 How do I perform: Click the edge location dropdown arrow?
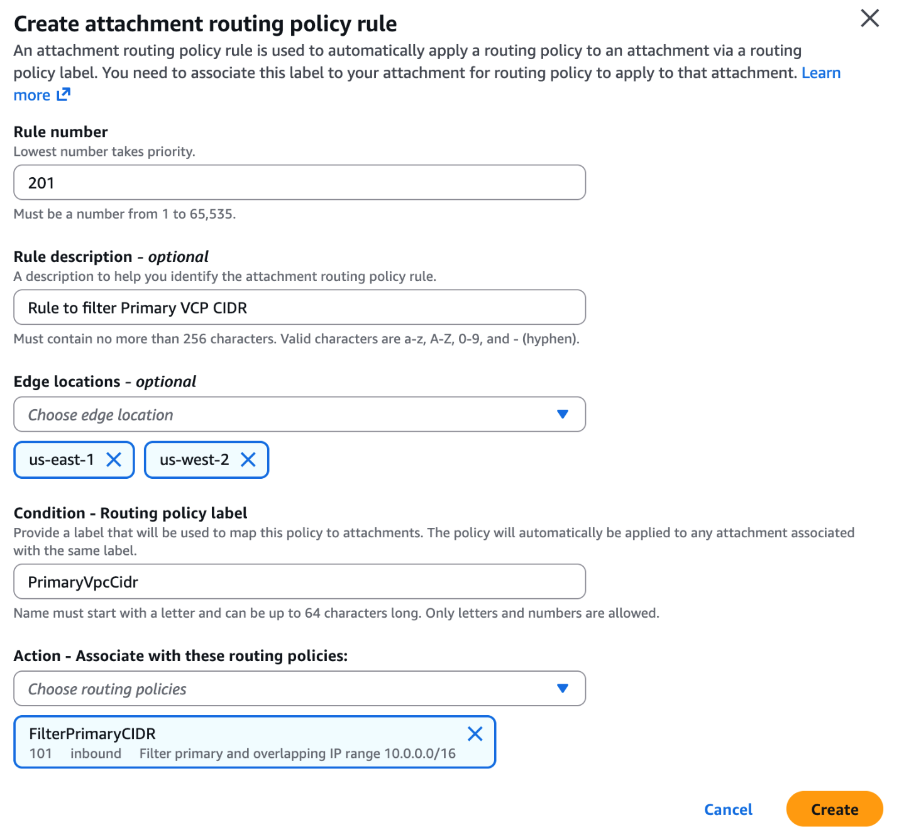[563, 414]
